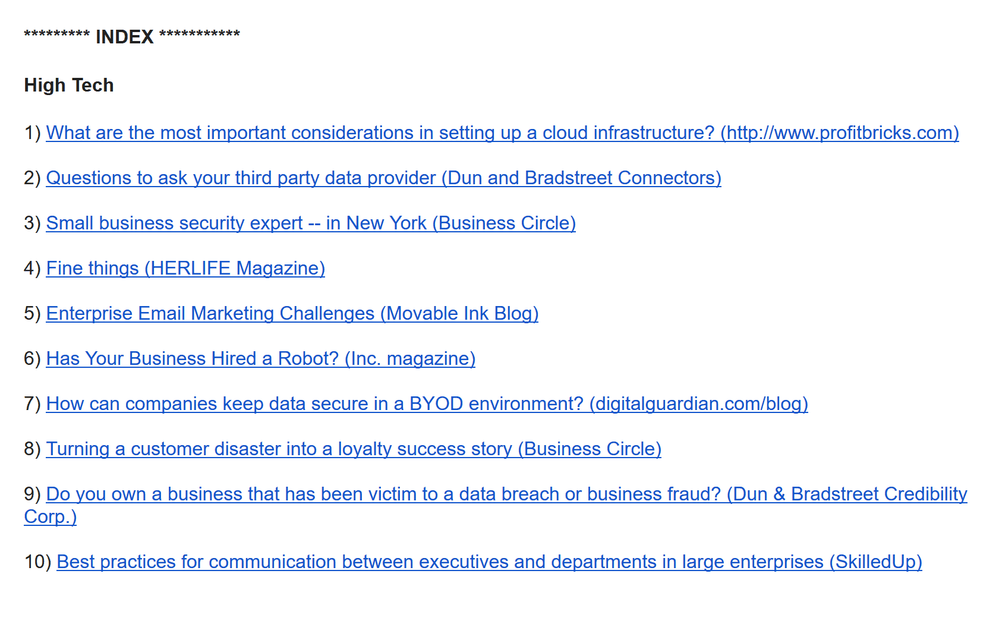Open the cloud infrastructure considerations link
The width and height of the screenshot is (999, 621).
click(502, 133)
